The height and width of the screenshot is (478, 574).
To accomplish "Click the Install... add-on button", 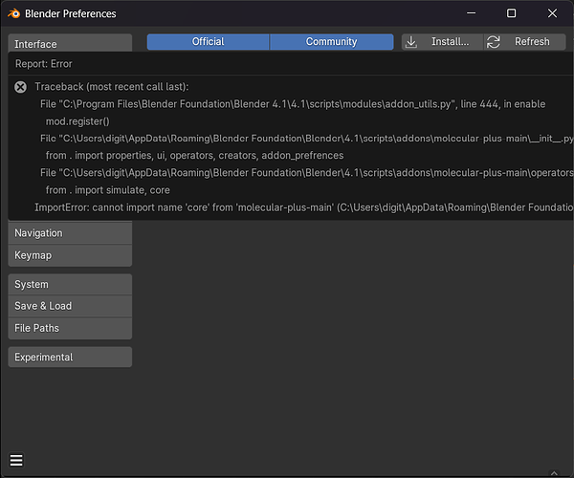I will click(442, 42).
